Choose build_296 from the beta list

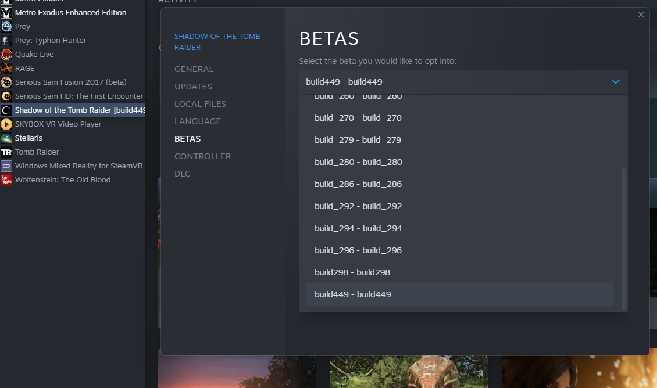click(459, 250)
